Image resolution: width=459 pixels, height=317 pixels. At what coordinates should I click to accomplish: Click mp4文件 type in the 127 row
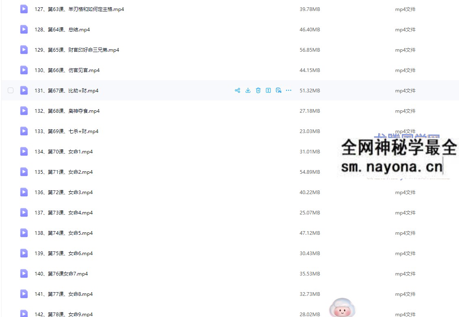click(405, 9)
